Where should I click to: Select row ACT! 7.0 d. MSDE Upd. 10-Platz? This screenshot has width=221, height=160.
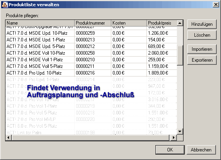(91, 33)
